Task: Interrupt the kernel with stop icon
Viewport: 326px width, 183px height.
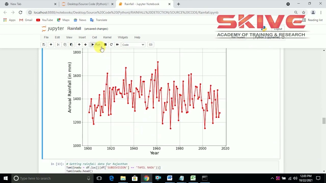Action: tap(105, 45)
